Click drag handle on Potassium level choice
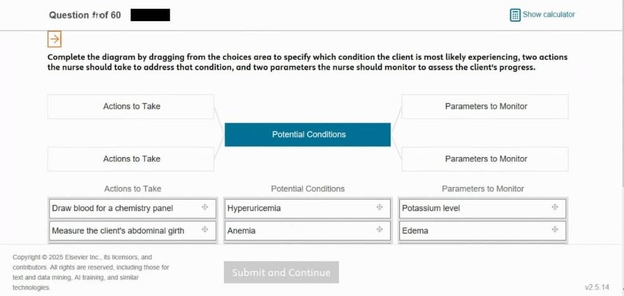This screenshot has width=624, height=296. (555, 208)
